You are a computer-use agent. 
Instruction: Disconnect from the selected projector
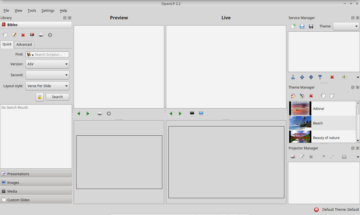332,157
